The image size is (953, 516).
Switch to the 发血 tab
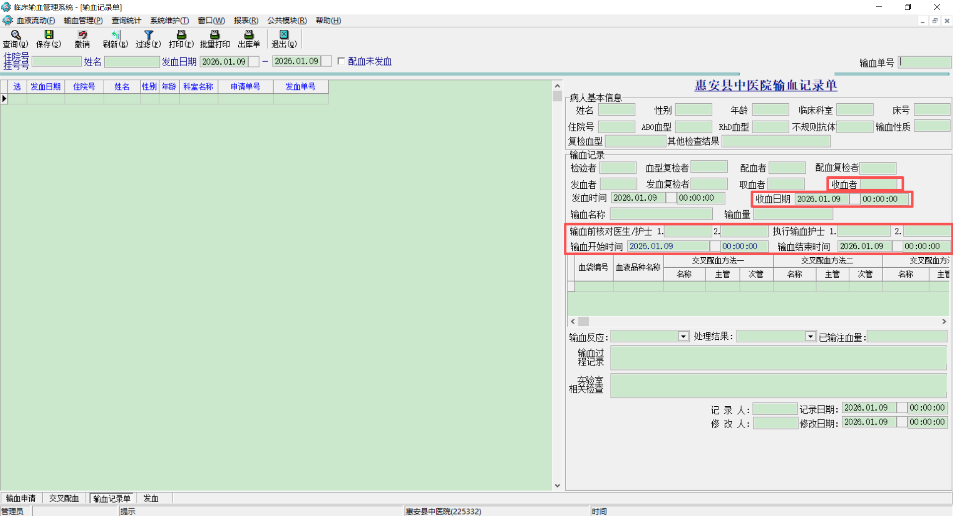[151, 498]
